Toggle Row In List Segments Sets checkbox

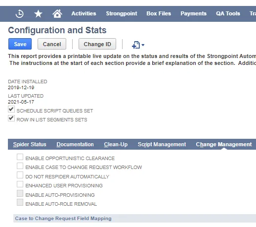[11, 118]
